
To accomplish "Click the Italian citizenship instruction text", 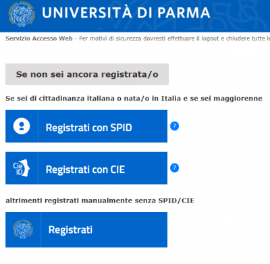I will pos(134,99).
